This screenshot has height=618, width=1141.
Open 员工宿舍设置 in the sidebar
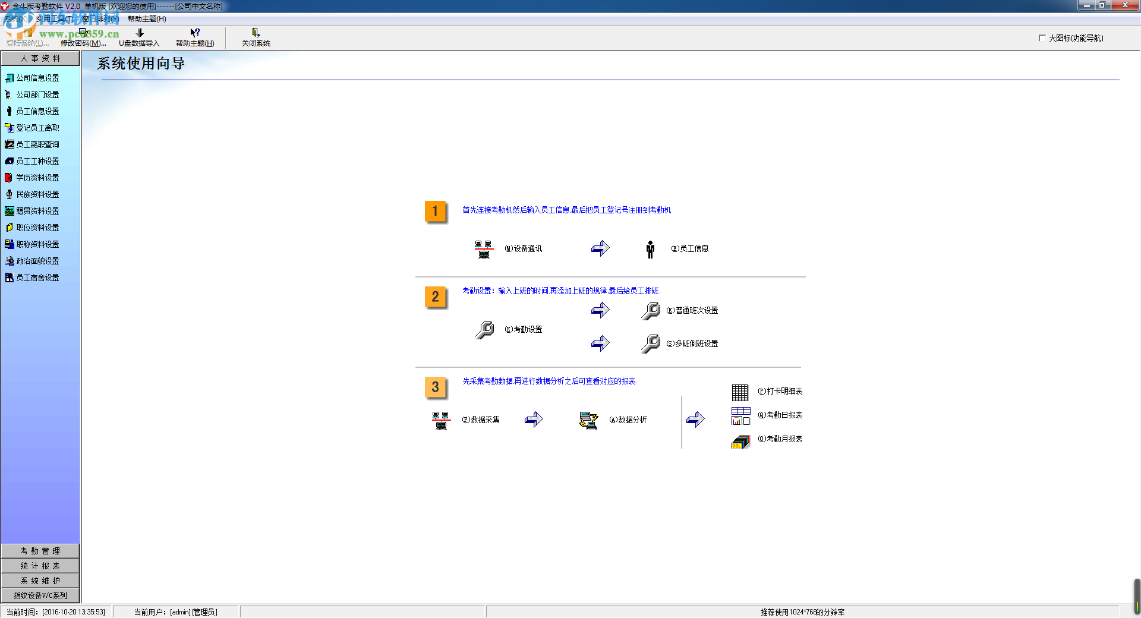click(x=33, y=278)
